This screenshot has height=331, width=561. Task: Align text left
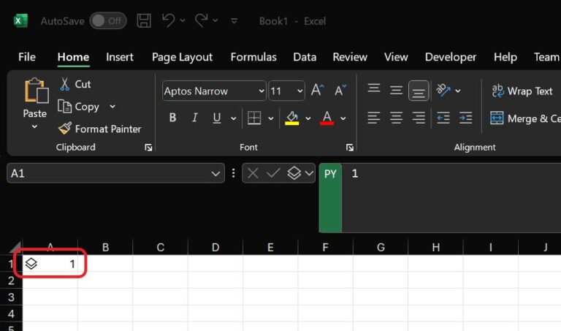374,118
